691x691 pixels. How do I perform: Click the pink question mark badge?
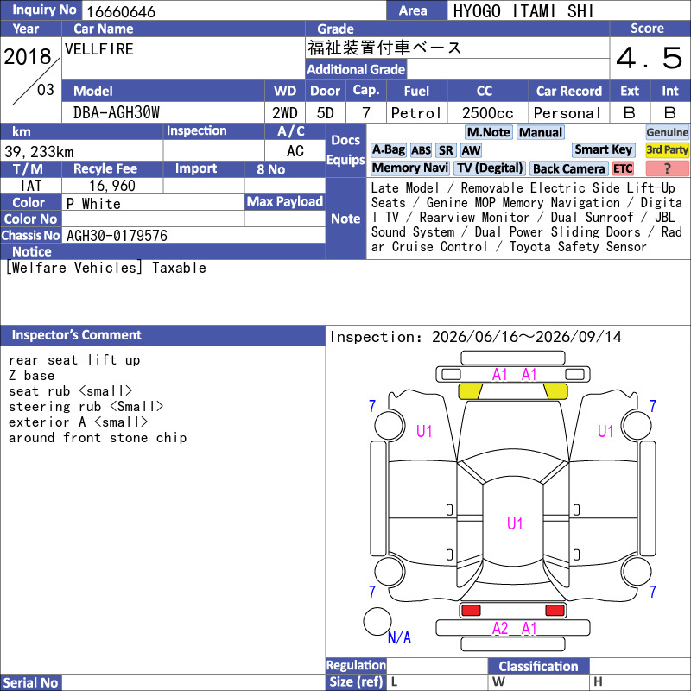point(667,168)
